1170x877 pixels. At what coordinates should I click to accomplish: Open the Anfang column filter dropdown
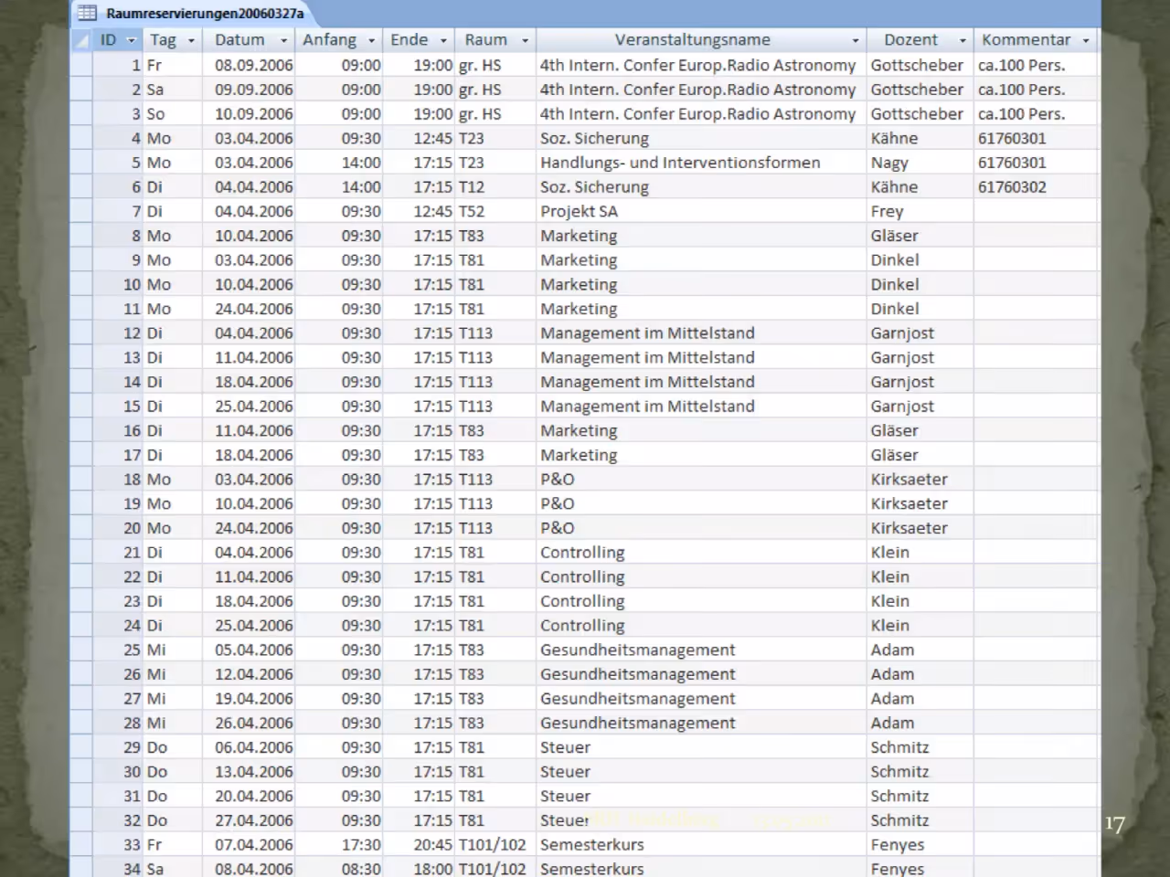[371, 40]
